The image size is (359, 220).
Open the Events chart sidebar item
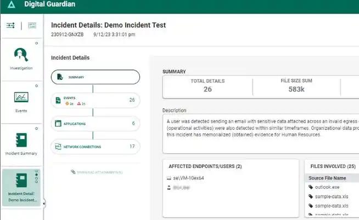pyautogui.click(x=21, y=102)
